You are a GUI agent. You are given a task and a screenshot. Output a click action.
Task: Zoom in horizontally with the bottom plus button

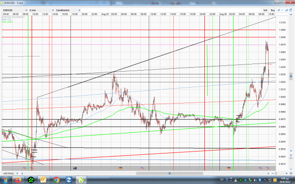click(x=287, y=174)
